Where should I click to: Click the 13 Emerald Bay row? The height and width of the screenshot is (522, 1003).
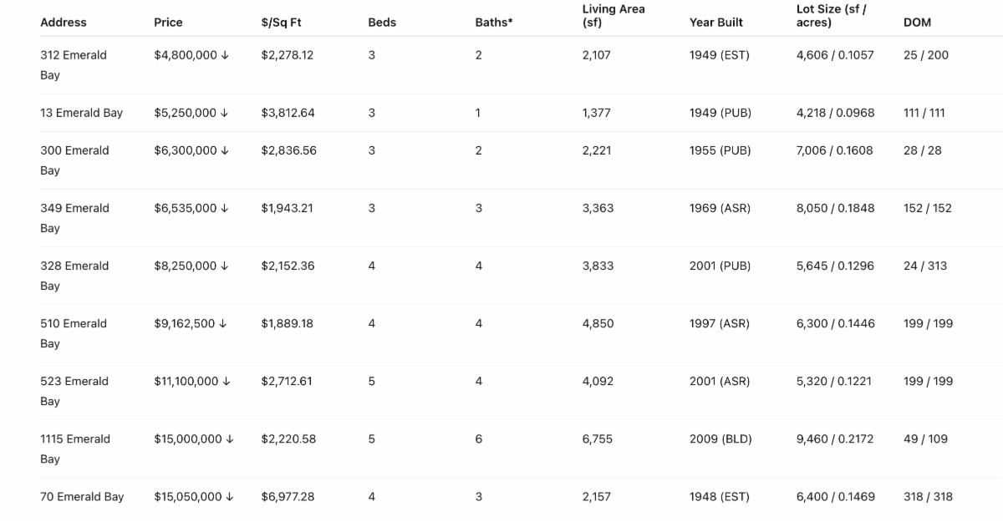pos(81,113)
